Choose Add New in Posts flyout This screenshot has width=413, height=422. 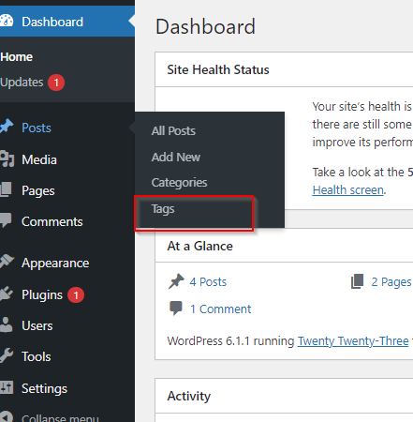176,157
